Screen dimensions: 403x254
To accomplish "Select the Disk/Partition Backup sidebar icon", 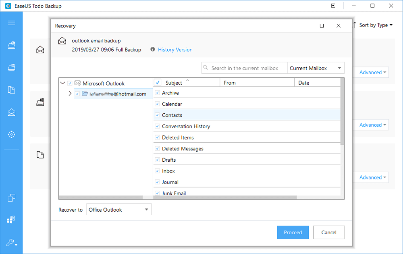I will coord(11,45).
